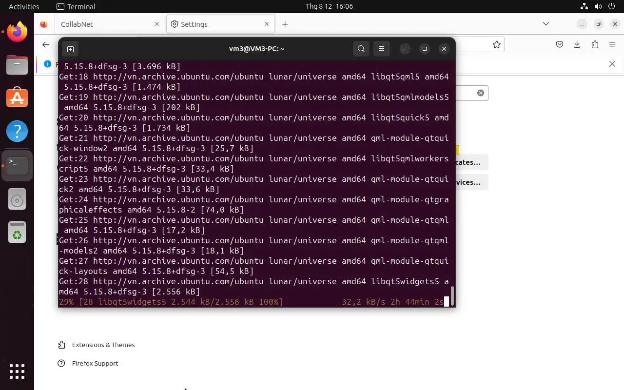The height and width of the screenshot is (390, 624).
Task: Open the terminal hamburger menu
Action: (382, 49)
